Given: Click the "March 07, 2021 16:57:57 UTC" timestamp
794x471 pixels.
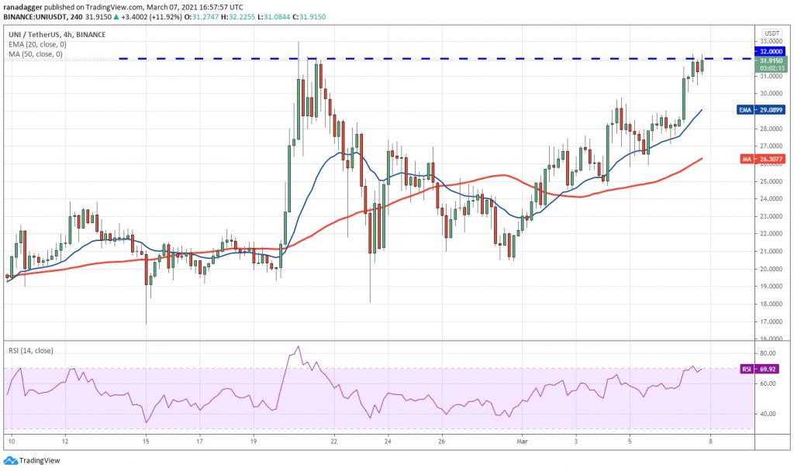Looking at the screenshot, I should point(195,7).
